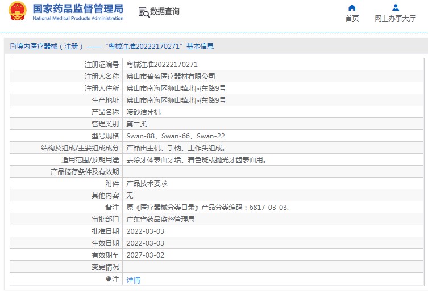Click the 产品储存条件及有效期 label
The width and height of the screenshot is (428, 291).
(85, 172)
